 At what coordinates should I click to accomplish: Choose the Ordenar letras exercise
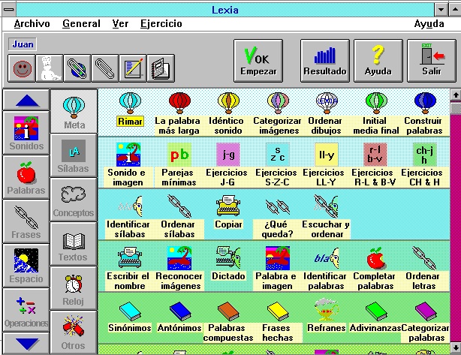coord(423,269)
